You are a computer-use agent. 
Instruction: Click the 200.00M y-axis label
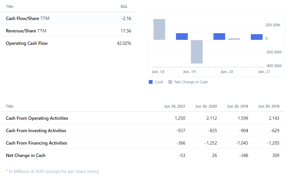[273, 25]
